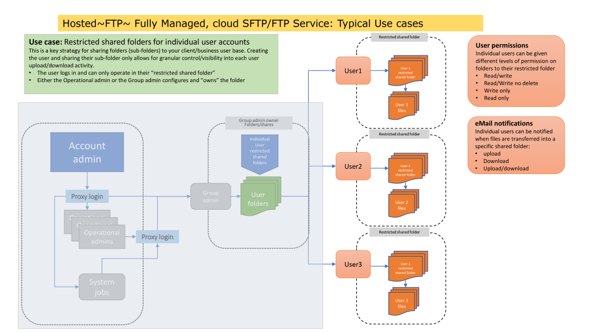Select the Group admin box

210,197
